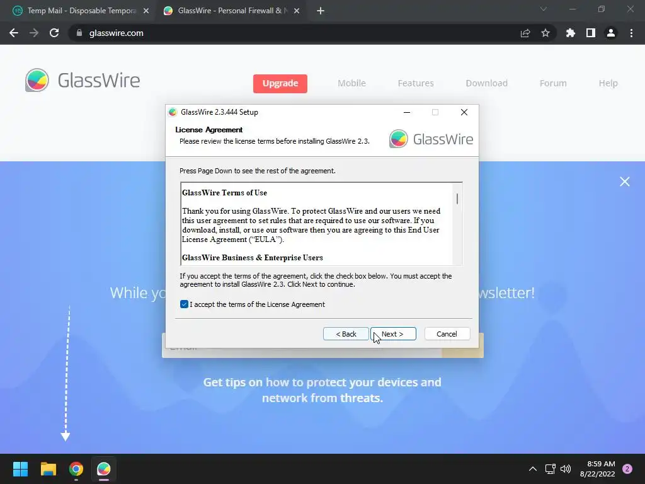645x484 pixels.
Task: Toggle Chrome side panel icon
Action: point(591,33)
